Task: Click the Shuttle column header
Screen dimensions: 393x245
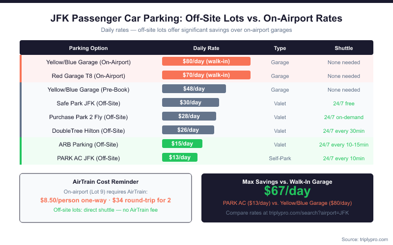Action: (344, 49)
